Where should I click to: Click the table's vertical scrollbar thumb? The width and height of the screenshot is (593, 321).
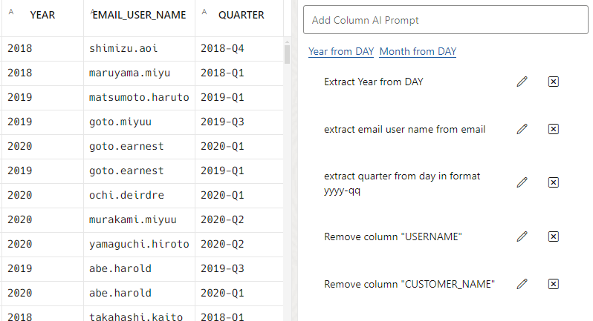[287, 54]
